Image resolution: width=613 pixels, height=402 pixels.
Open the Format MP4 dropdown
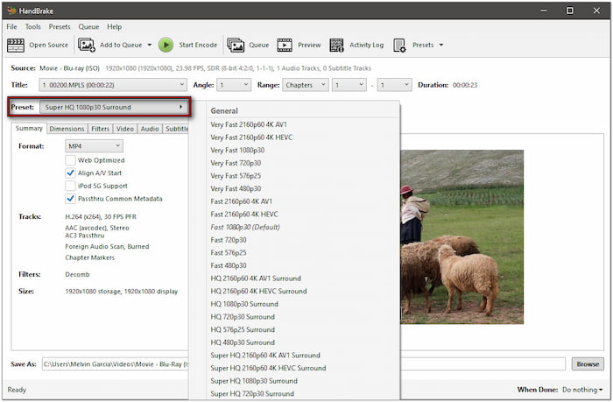pyautogui.click(x=94, y=146)
